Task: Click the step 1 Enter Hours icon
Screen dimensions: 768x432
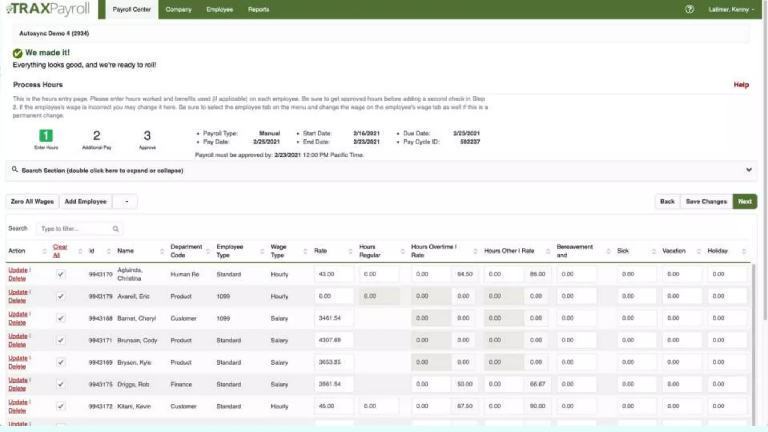Action: (x=46, y=135)
